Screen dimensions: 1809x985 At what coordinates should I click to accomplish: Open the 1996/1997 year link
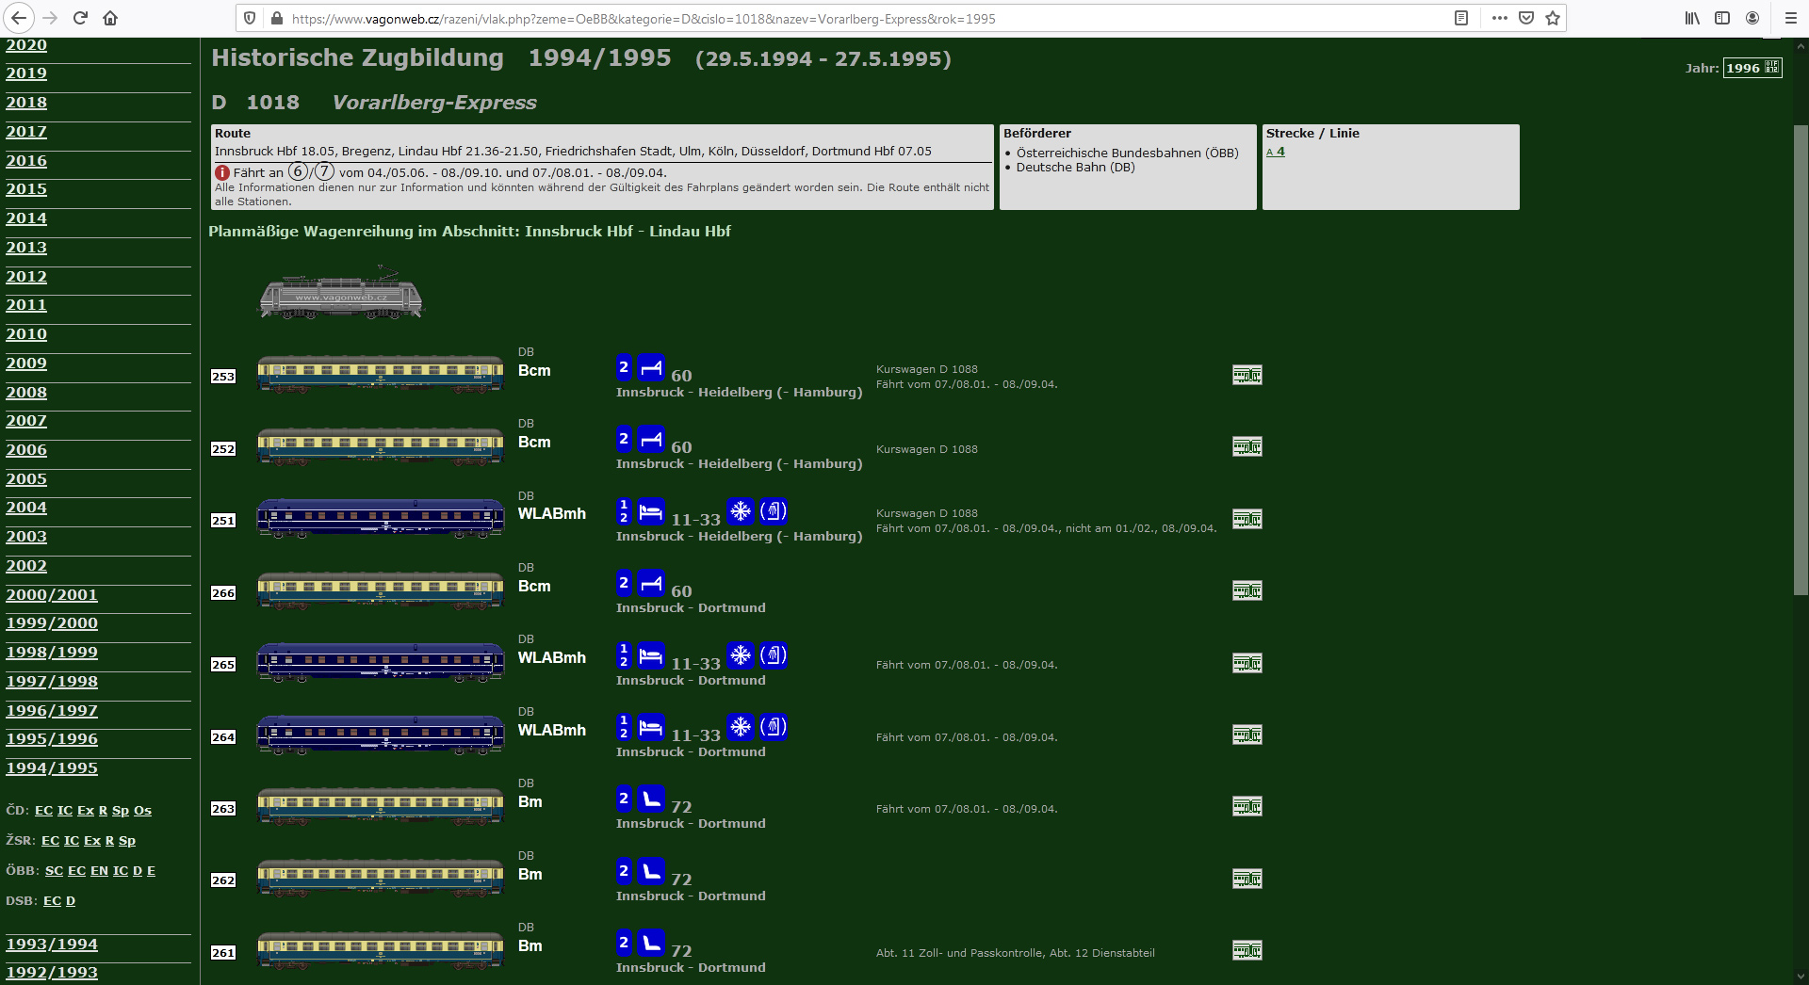[x=52, y=711]
